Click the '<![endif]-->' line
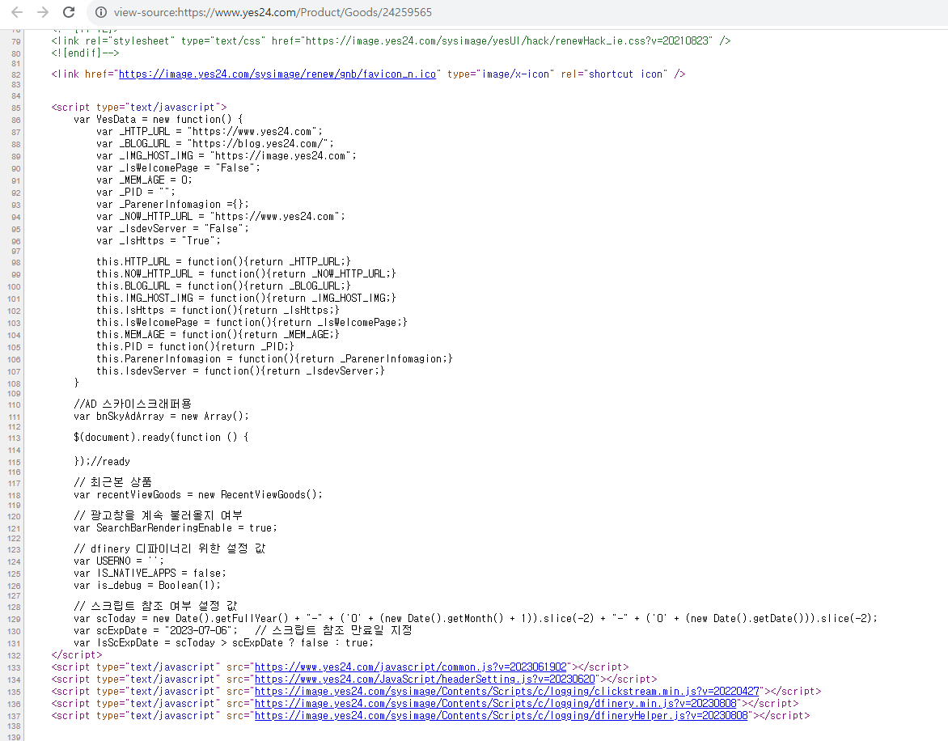948x741 pixels. point(85,53)
